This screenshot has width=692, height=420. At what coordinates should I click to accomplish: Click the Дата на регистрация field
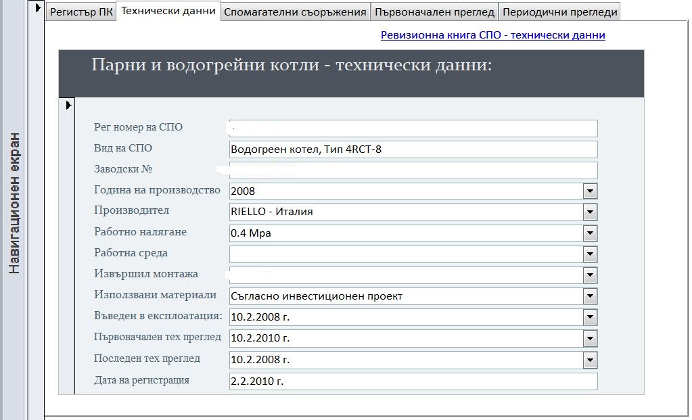(413, 381)
